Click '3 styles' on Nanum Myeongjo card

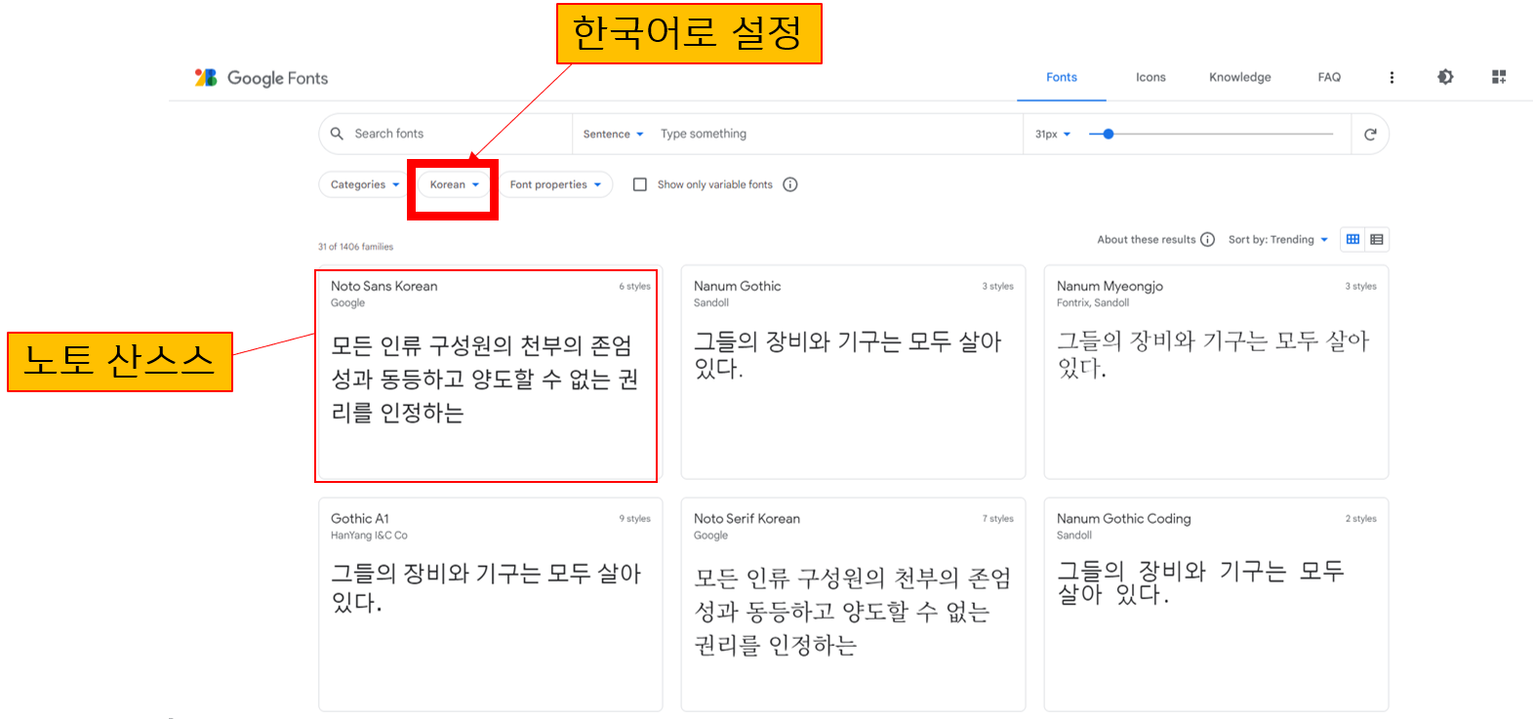(x=1360, y=287)
